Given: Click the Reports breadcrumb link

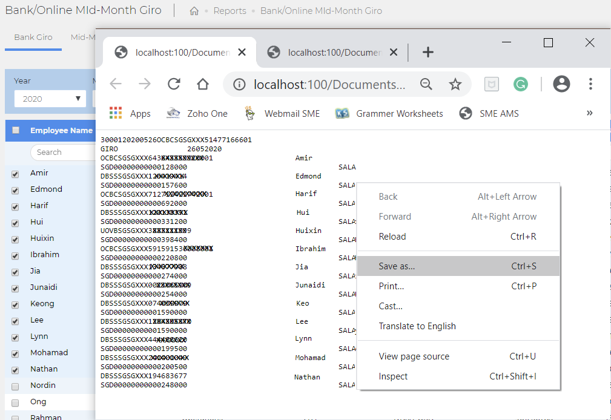Looking at the screenshot, I should [x=230, y=11].
